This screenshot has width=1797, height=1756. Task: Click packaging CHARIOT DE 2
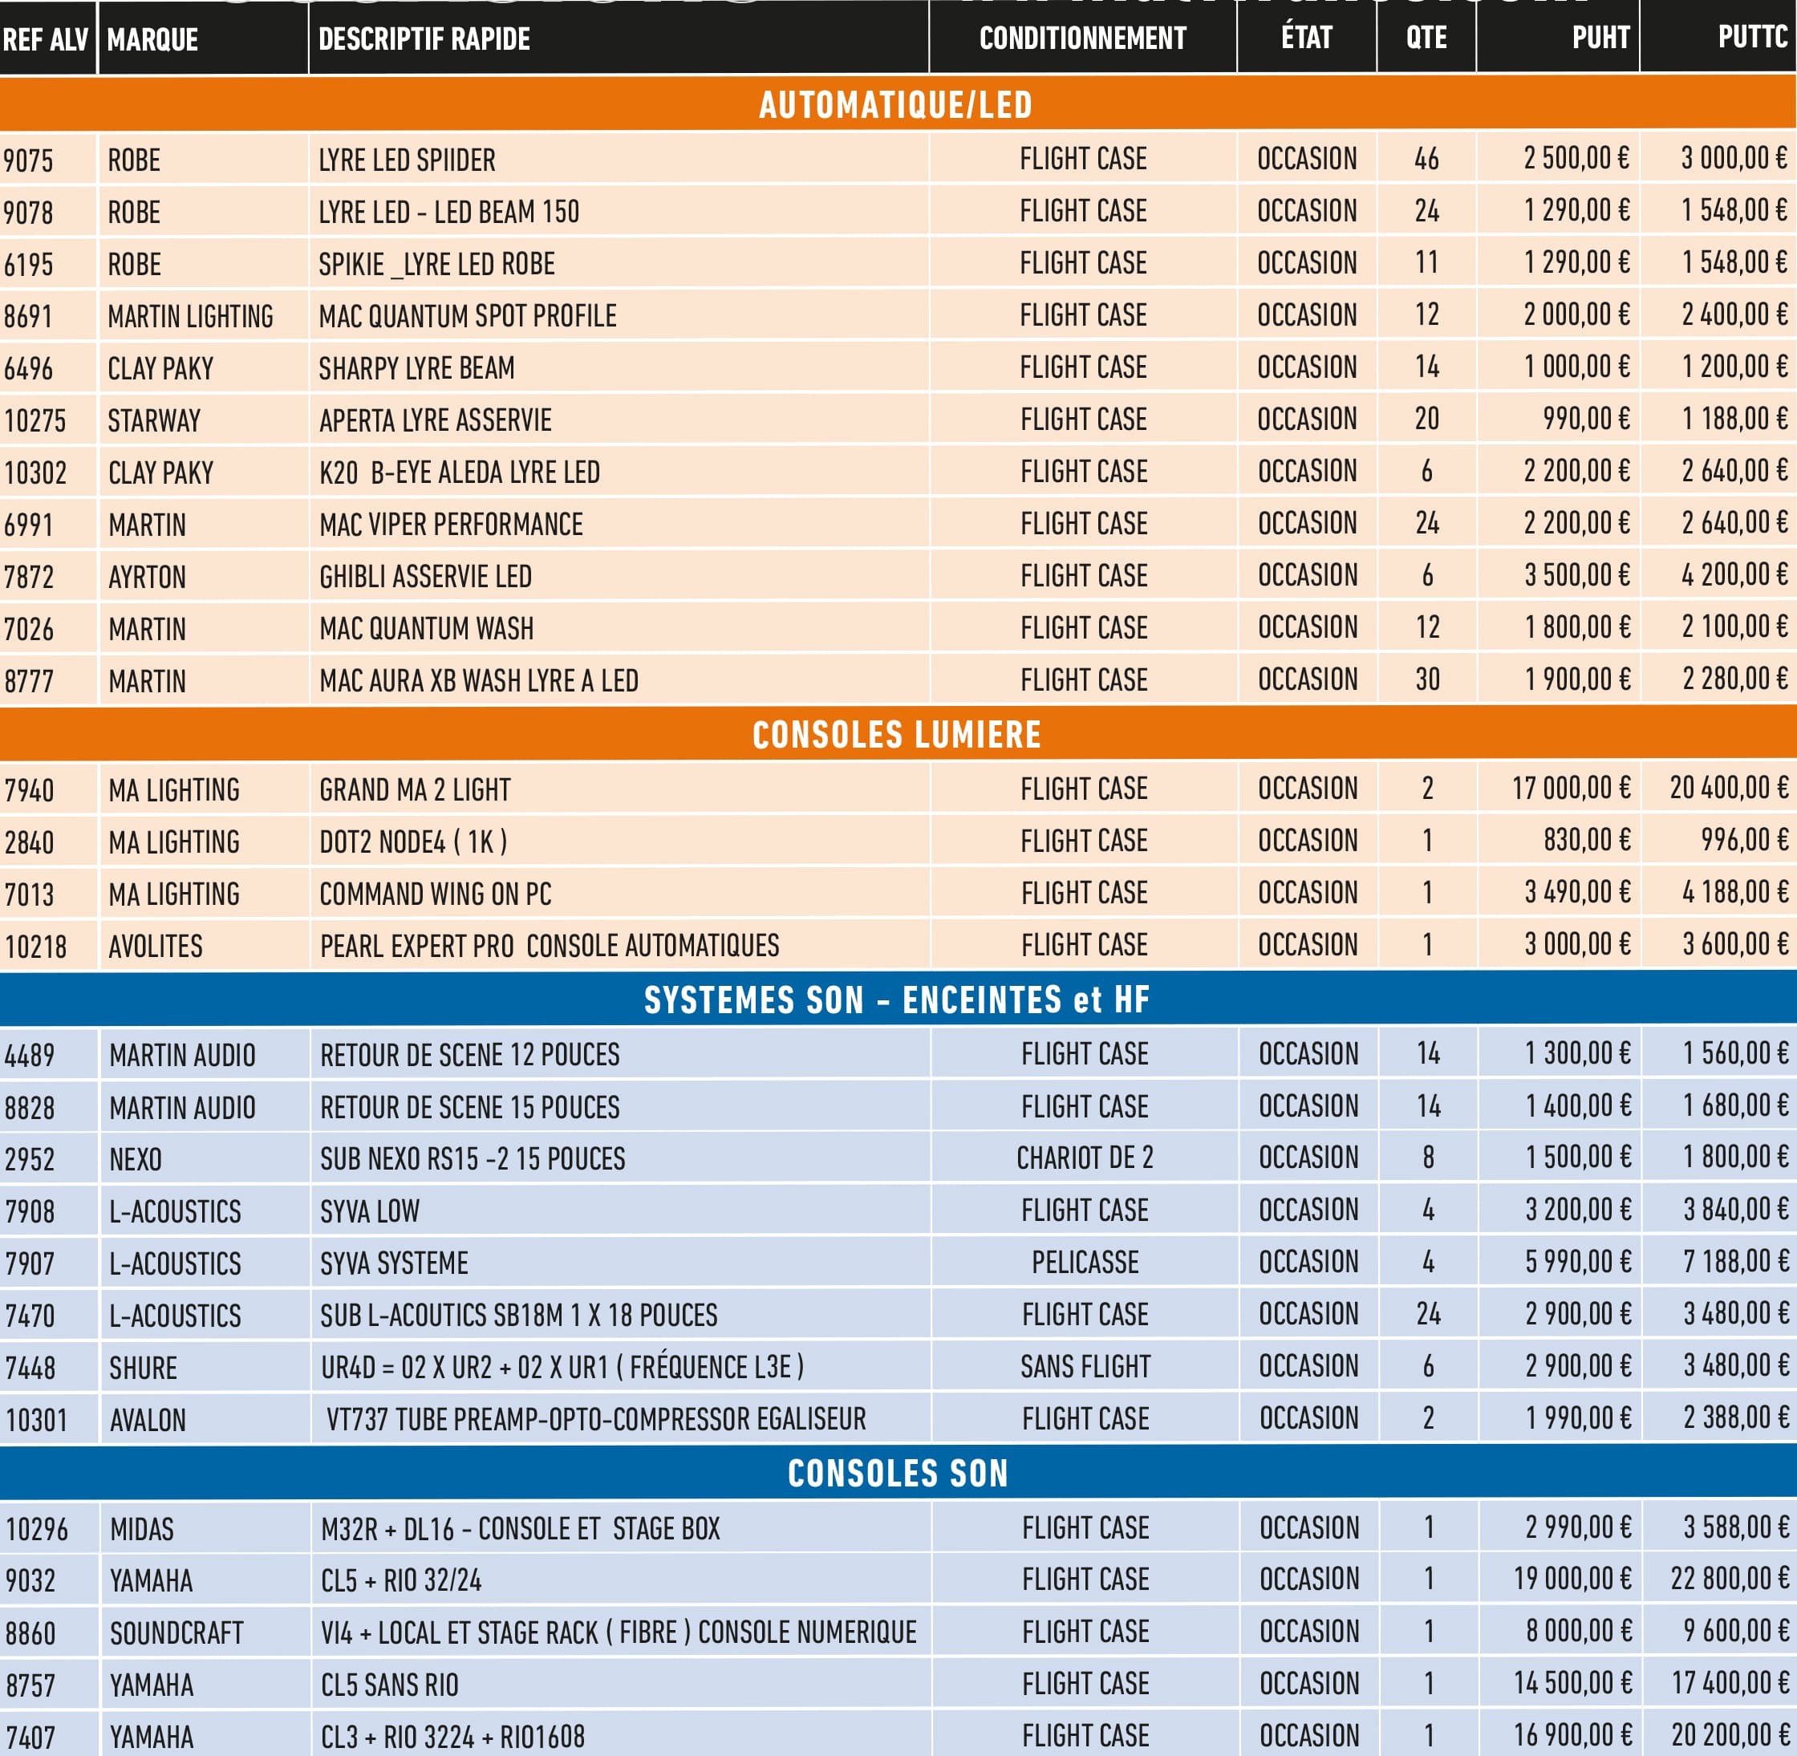1085,1158
